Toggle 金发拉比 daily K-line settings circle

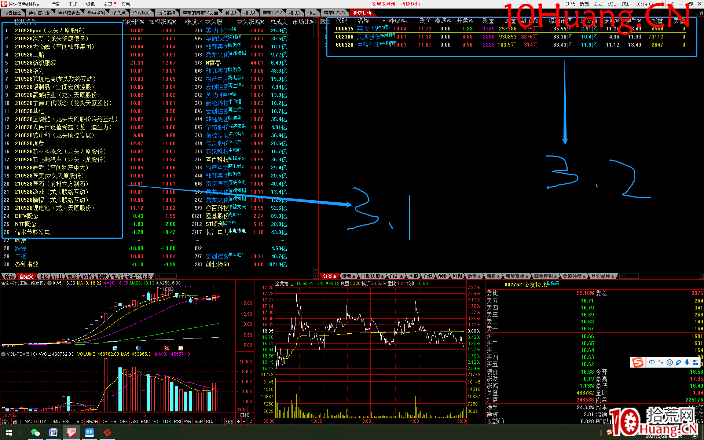49,283
